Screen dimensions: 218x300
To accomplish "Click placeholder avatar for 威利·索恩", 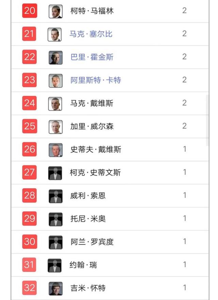I will tap(56, 196).
